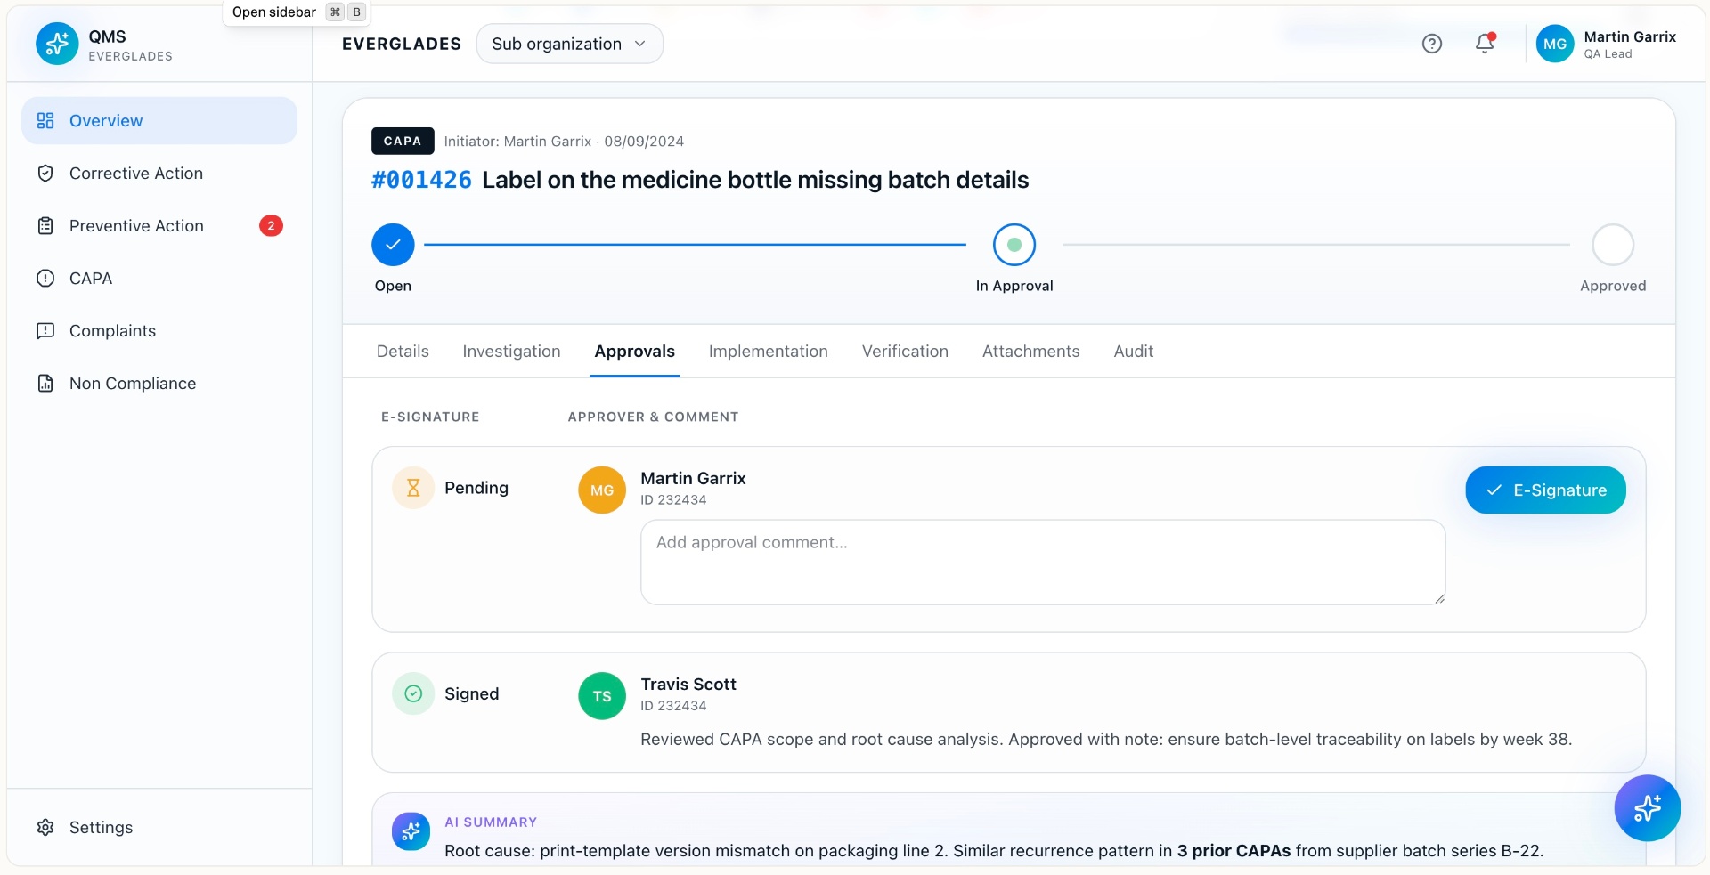Open the help question mark icon
Viewport: 1710px width, 875px height.
(x=1431, y=44)
